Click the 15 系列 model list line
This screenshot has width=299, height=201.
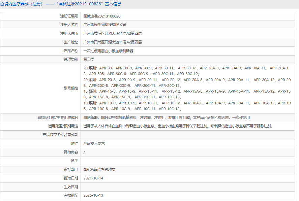click(x=187, y=94)
